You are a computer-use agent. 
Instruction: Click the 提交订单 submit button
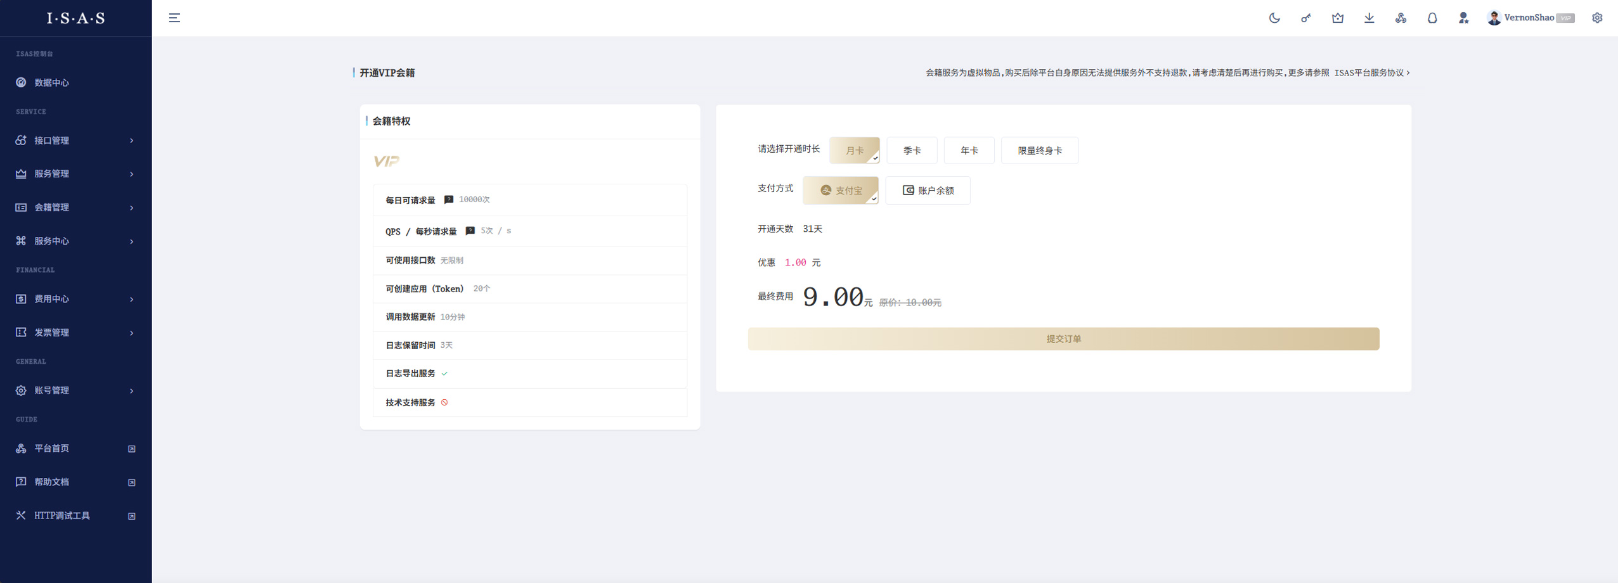[1063, 339]
